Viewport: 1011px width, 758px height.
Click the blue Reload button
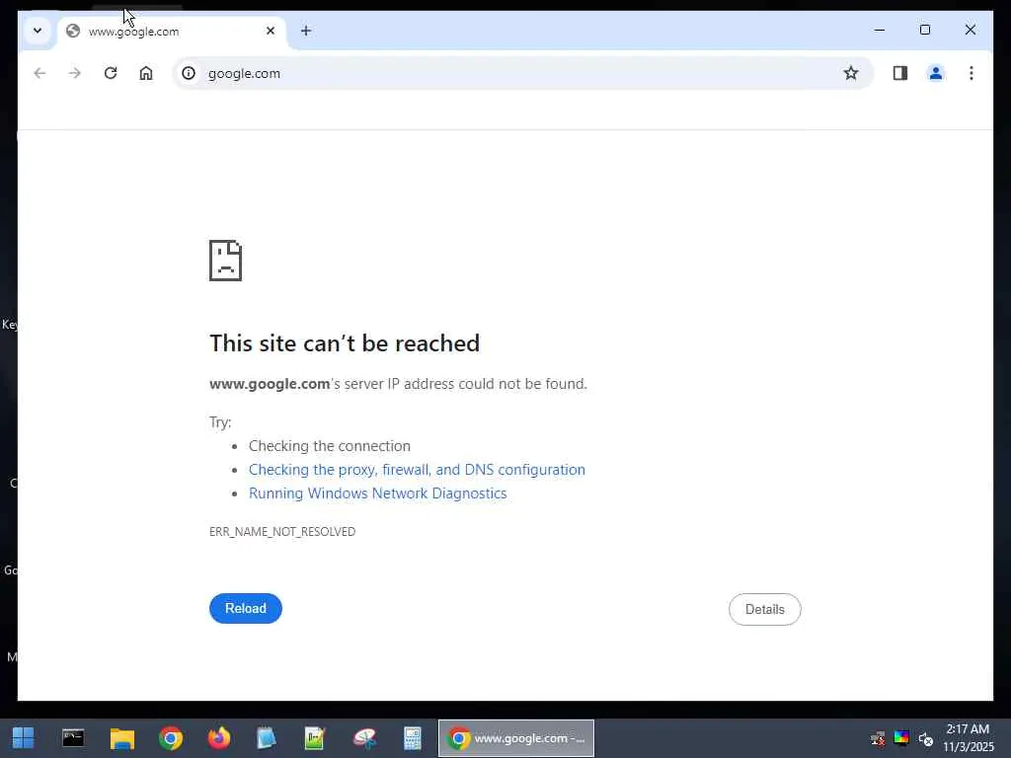(x=246, y=608)
